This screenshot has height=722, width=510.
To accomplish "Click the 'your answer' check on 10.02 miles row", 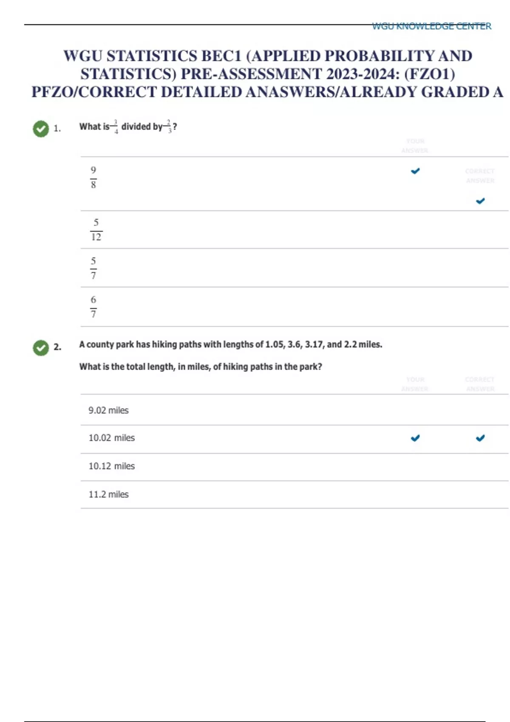I will pyautogui.click(x=415, y=438).
